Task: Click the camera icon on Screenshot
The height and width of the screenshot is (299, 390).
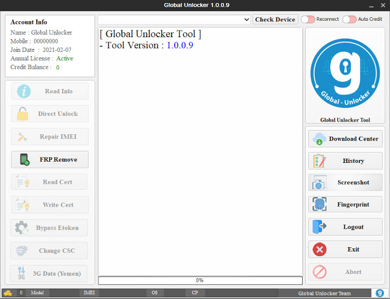Action: point(319,182)
